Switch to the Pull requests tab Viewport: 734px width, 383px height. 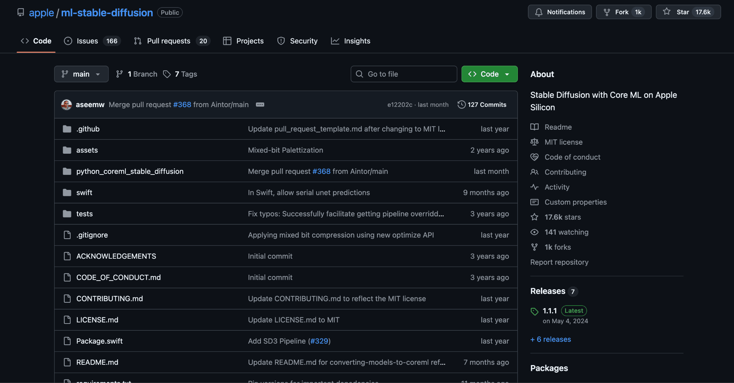168,41
